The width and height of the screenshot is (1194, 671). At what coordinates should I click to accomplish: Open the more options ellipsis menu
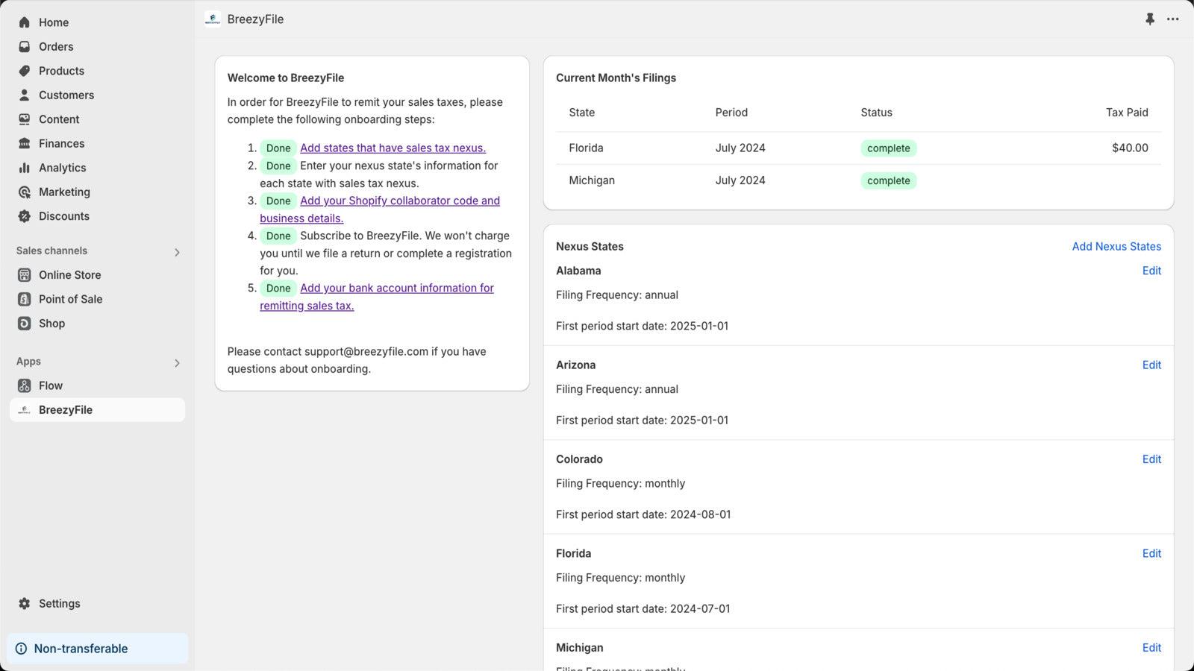pyautogui.click(x=1173, y=19)
